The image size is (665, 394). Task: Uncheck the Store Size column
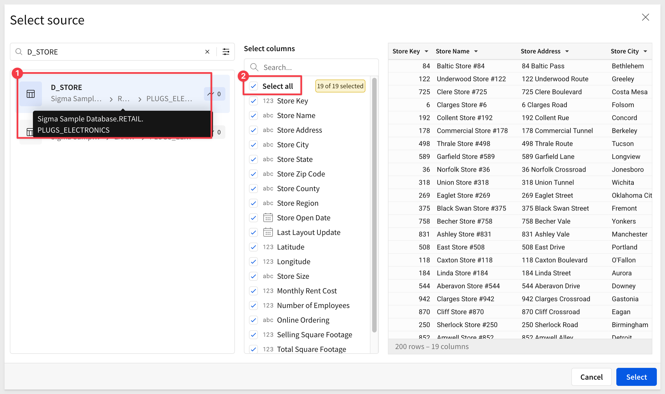(x=253, y=276)
